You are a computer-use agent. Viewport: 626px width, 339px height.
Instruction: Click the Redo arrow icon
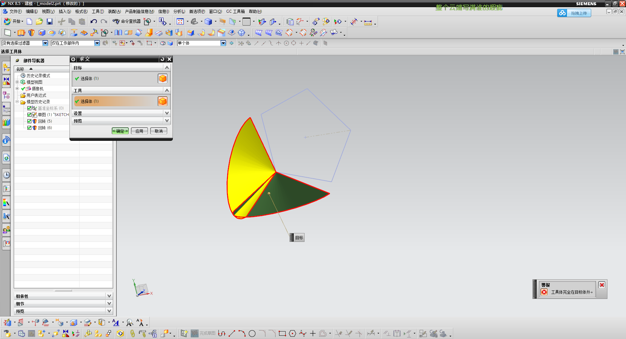click(x=104, y=22)
